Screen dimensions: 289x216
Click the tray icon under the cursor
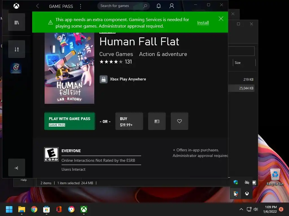pyautogui.click(x=236, y=193)
